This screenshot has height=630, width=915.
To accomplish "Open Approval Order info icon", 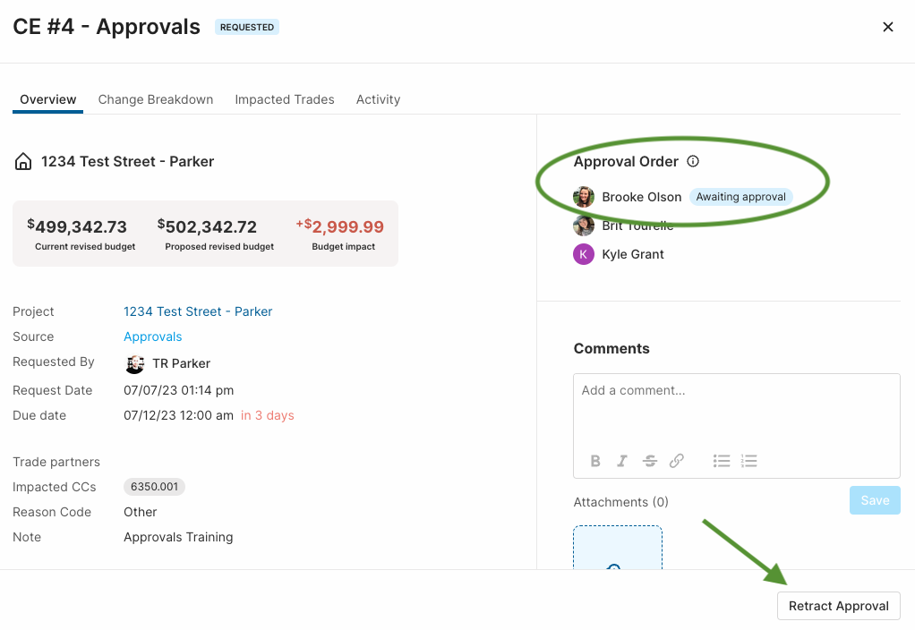I will click(693, 162).
